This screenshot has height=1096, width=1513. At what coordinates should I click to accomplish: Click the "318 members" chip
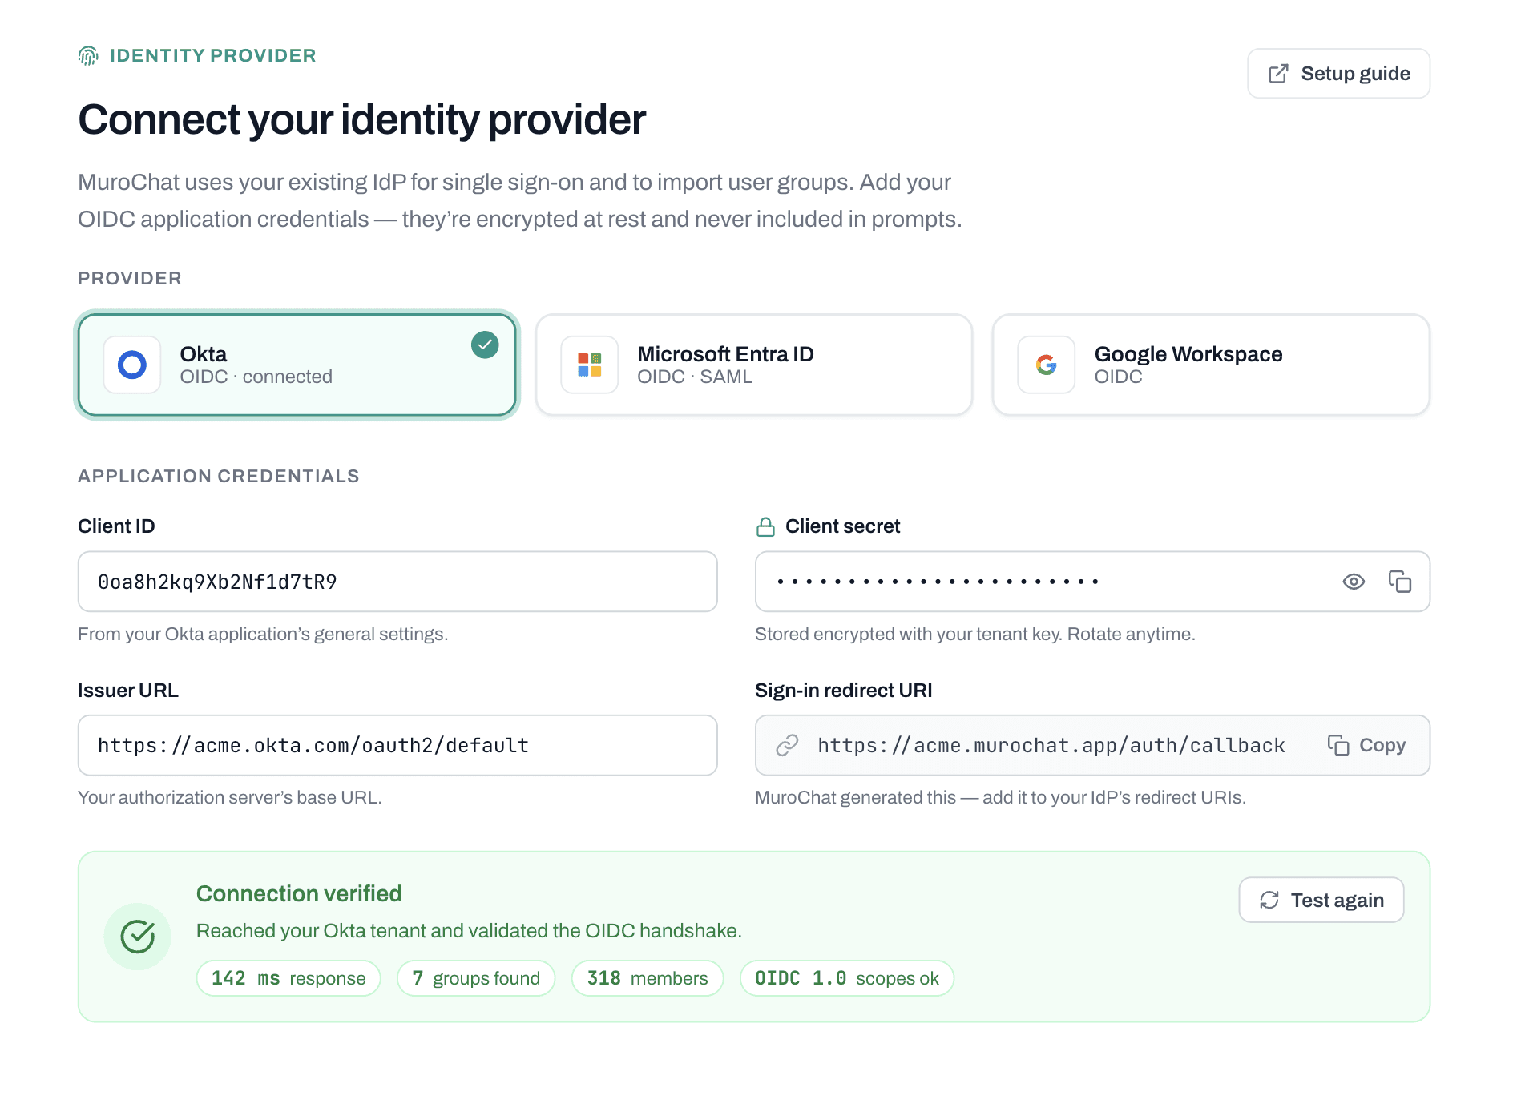pyautogui.click(x=648, y=978)
